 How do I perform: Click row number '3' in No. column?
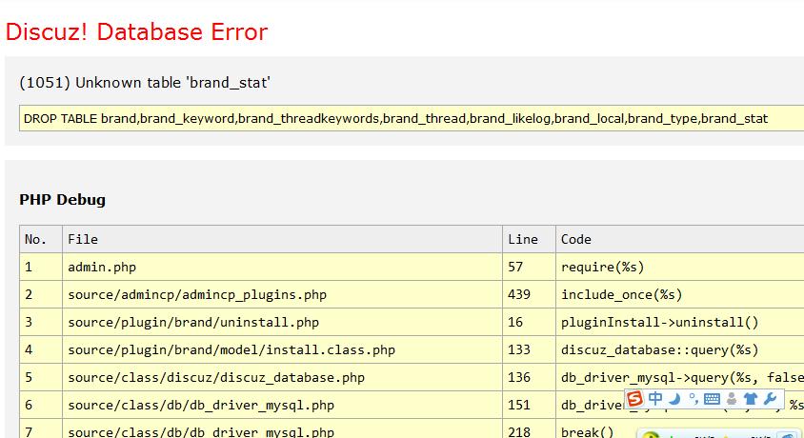click(x=41, y=322)
